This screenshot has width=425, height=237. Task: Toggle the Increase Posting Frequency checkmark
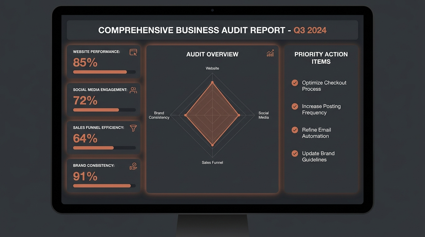point(295,106)
